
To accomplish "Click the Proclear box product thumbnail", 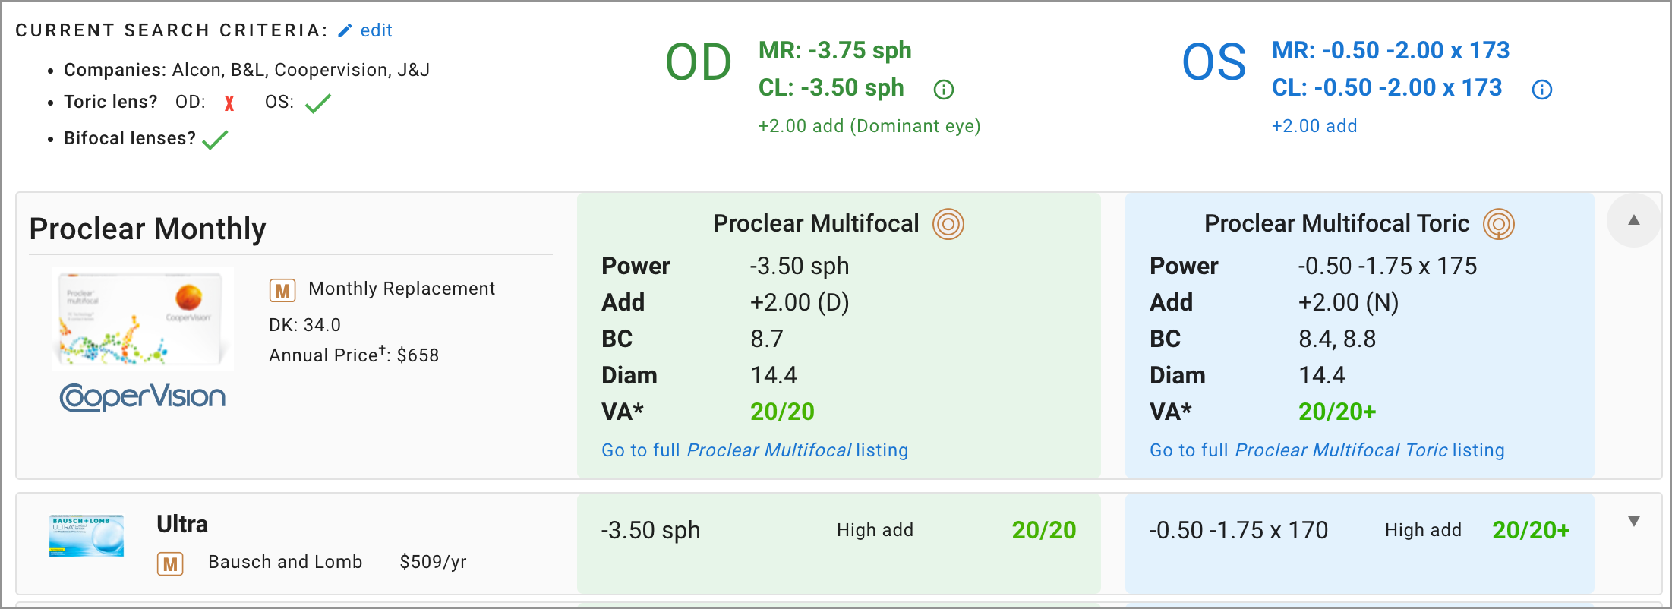I will [x=143, y=319].
